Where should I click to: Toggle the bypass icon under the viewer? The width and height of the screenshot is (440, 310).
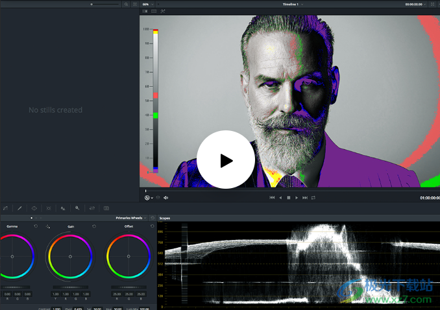pos(158,198)
